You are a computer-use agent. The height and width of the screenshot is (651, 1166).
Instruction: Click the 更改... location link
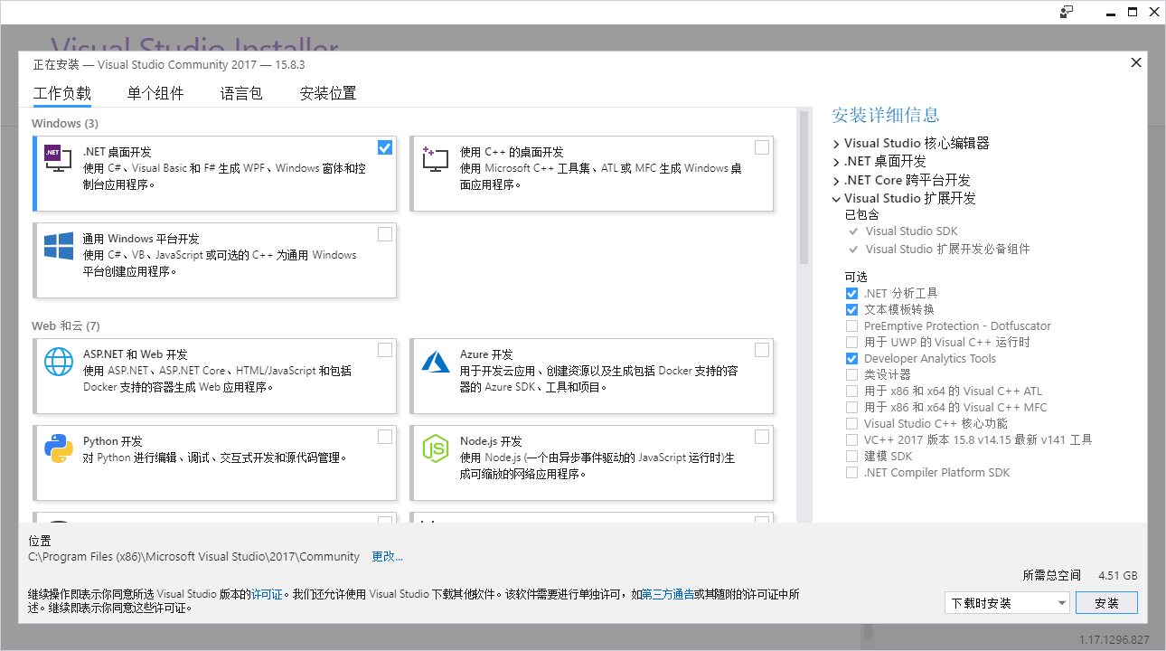pos(388,557)
